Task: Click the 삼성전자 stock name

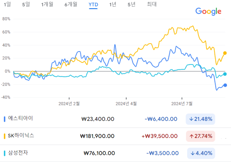Action: pyautogui.click(x=18, y=153)
